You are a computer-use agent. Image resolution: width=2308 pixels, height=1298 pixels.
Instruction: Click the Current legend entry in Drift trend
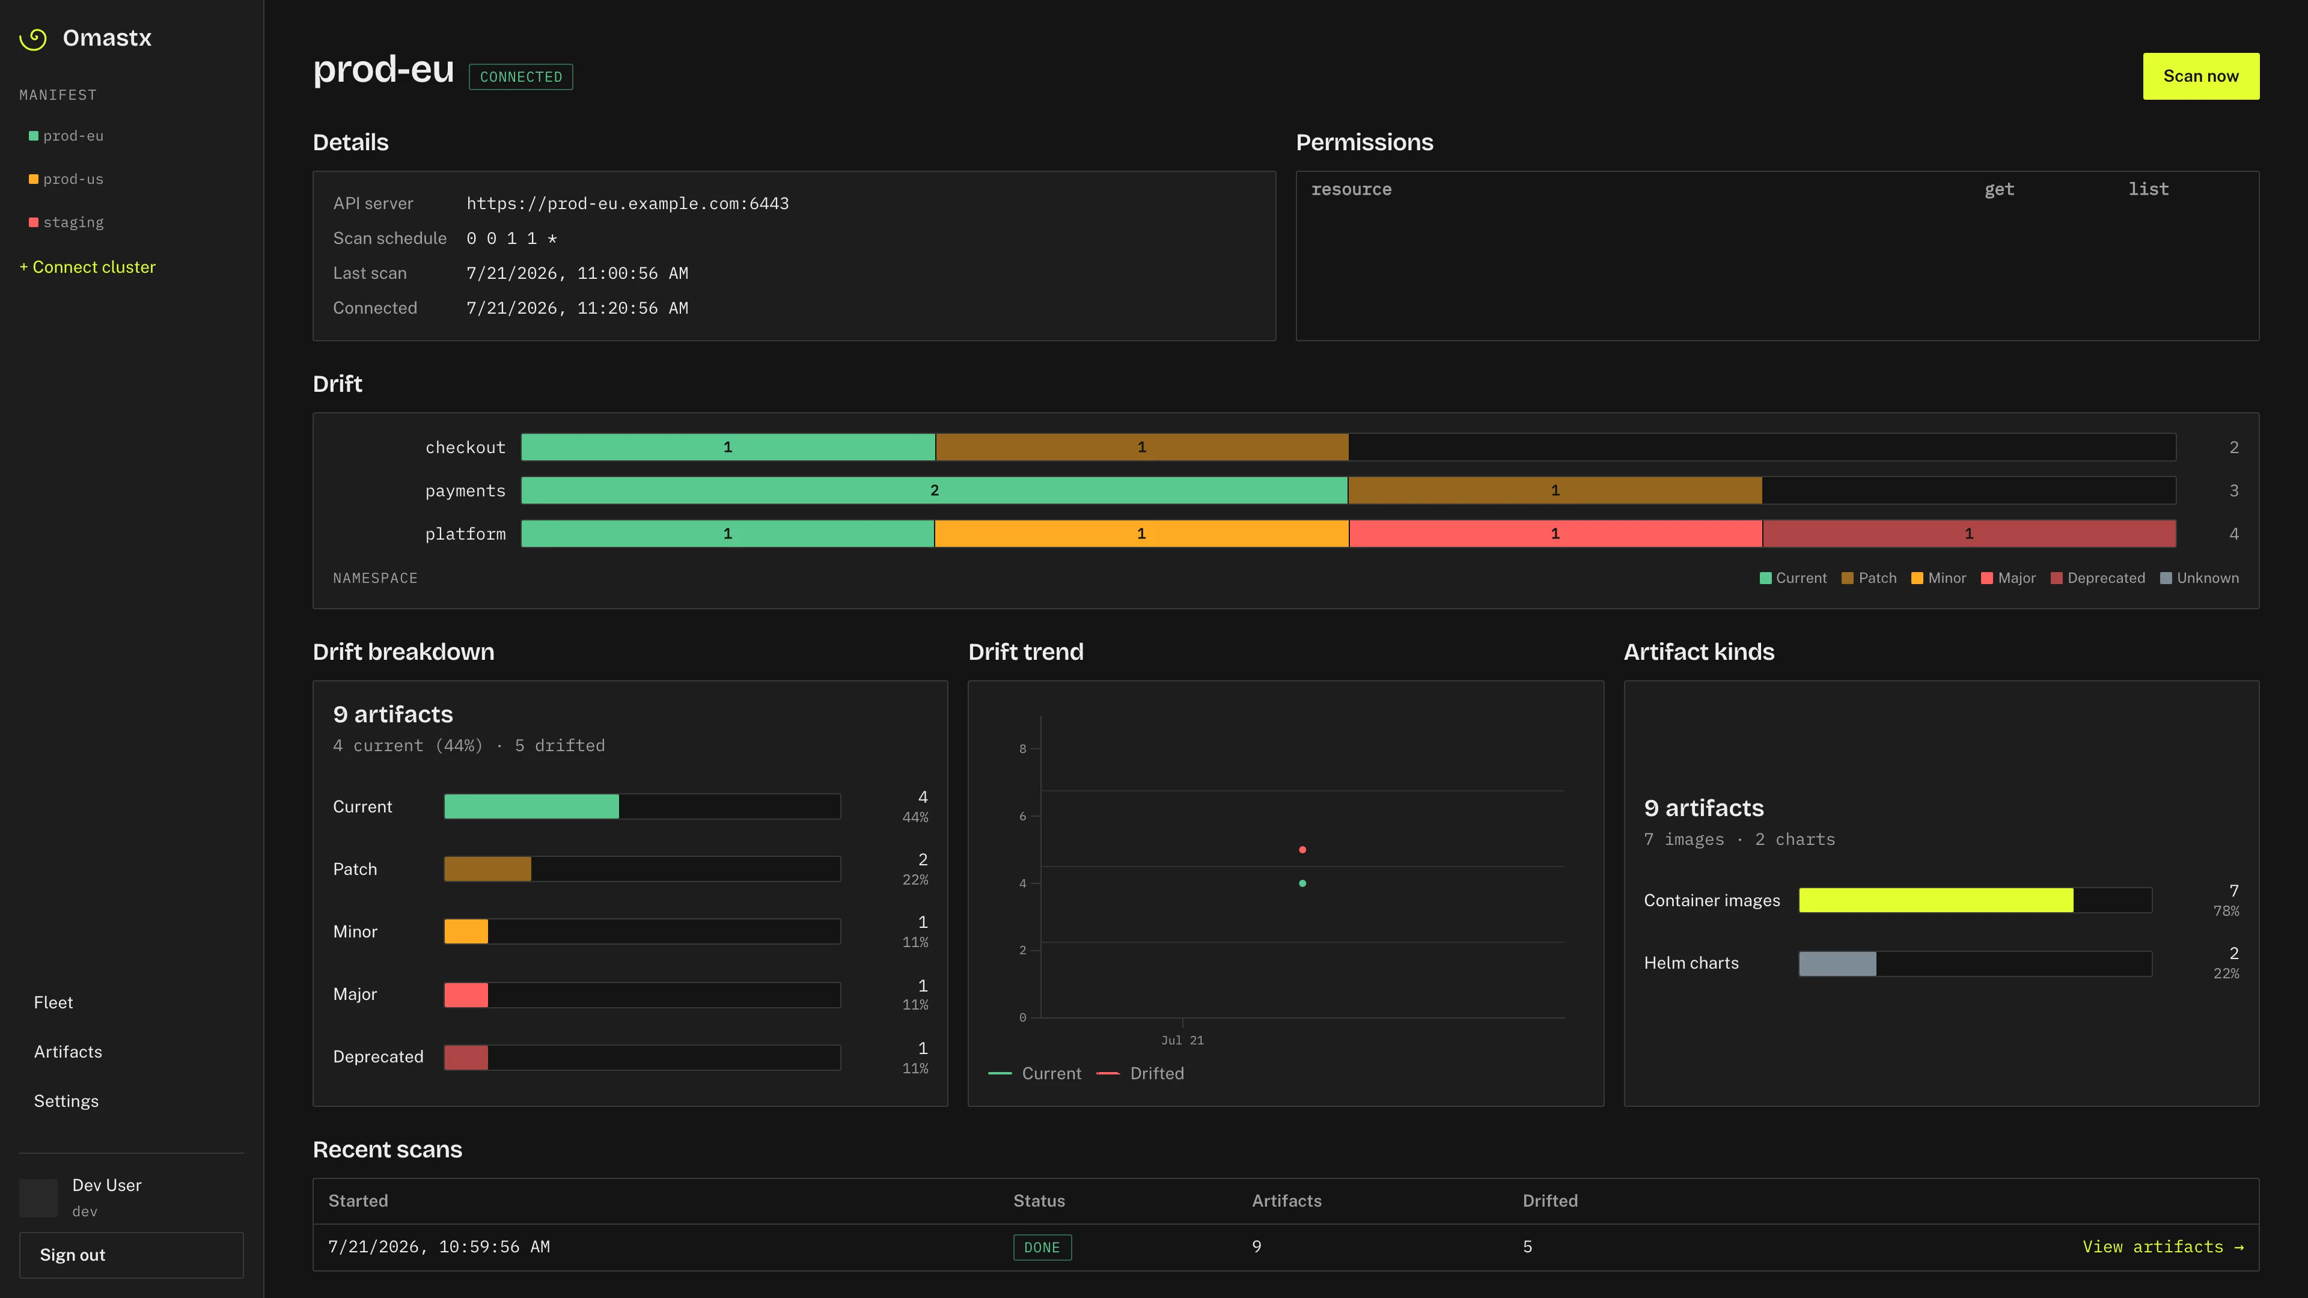pos(1035,1073)
